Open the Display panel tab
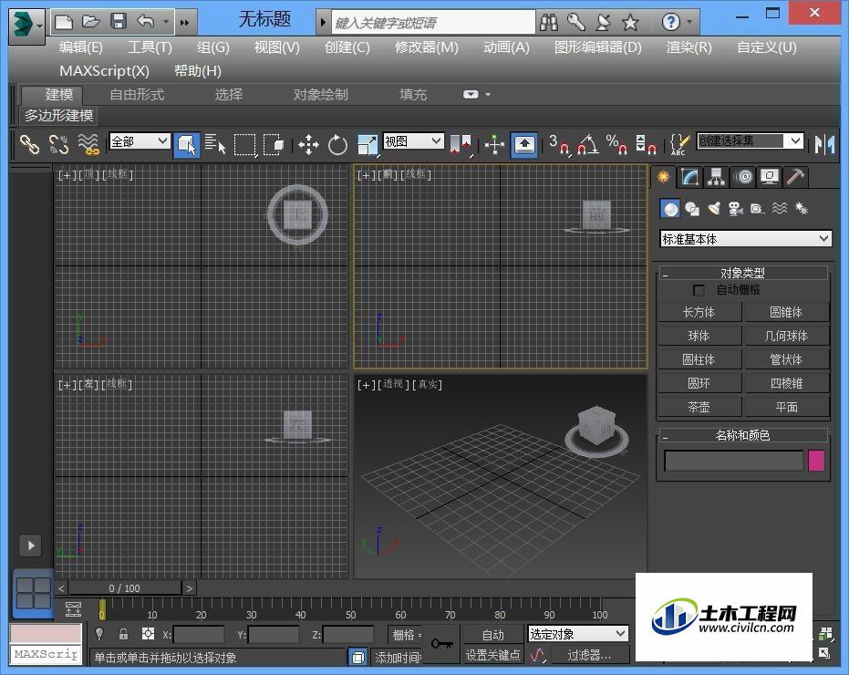 coord(770,177)
